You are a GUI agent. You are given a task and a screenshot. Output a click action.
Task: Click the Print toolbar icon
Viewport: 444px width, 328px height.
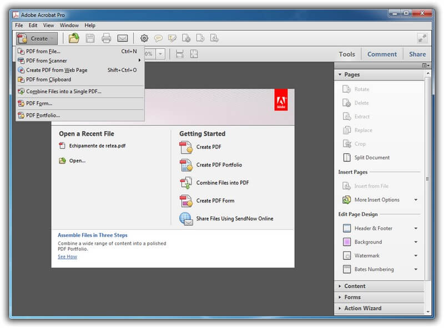pos(106,38)
